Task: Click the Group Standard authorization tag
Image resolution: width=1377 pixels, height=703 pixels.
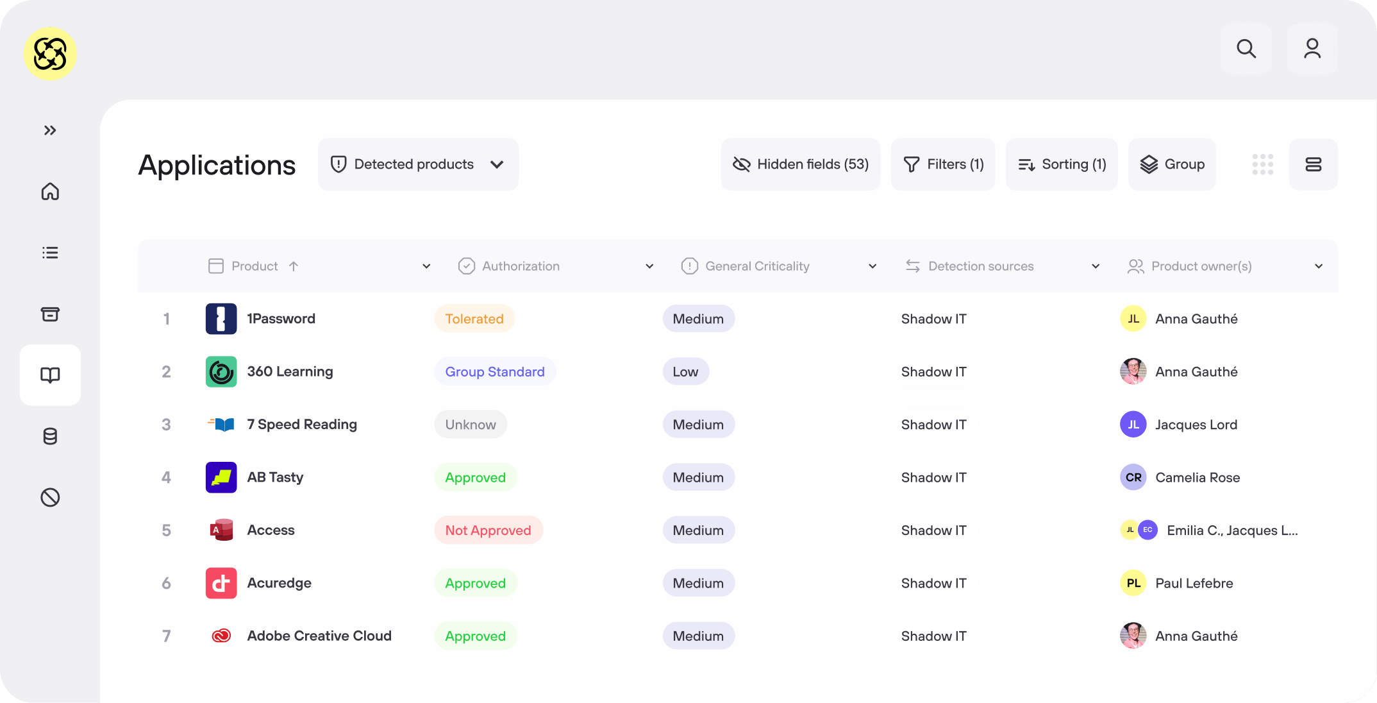Action: (495, 372)
